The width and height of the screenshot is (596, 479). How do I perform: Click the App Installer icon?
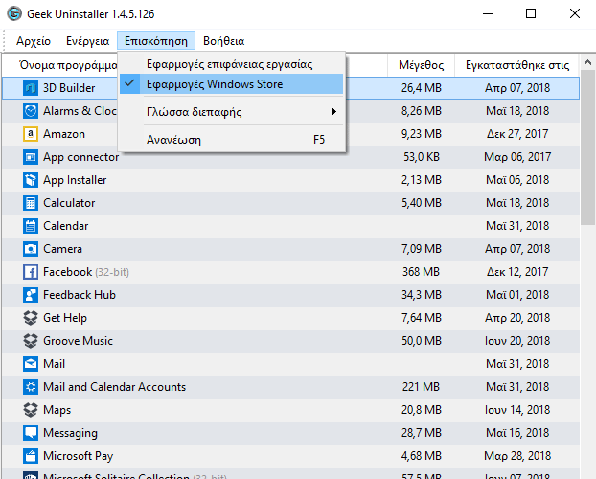pyautogui.click(x=31, y=180)
